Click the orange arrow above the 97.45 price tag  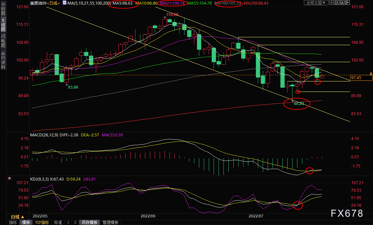(x=371, y=74)
